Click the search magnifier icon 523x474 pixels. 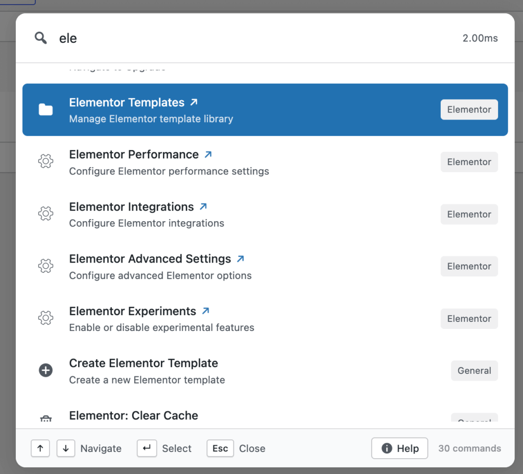40,37
